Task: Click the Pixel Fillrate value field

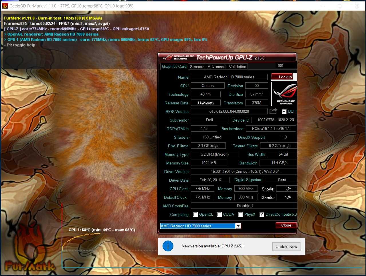Action: click(208, 146)
